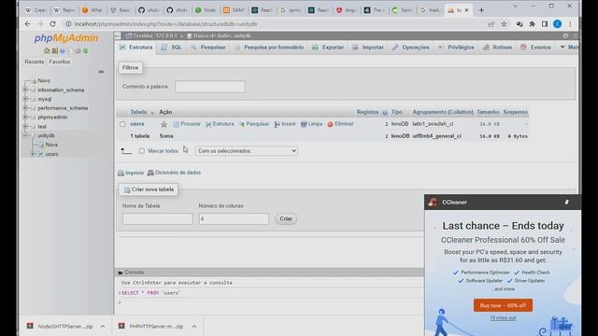Expand phpmyadmin database node
598x336 pixels.
(x=25, y=118)
